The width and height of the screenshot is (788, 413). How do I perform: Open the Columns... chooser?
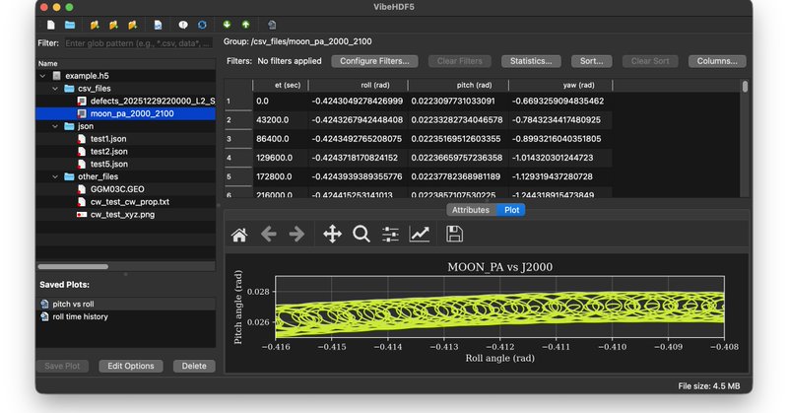717,61
